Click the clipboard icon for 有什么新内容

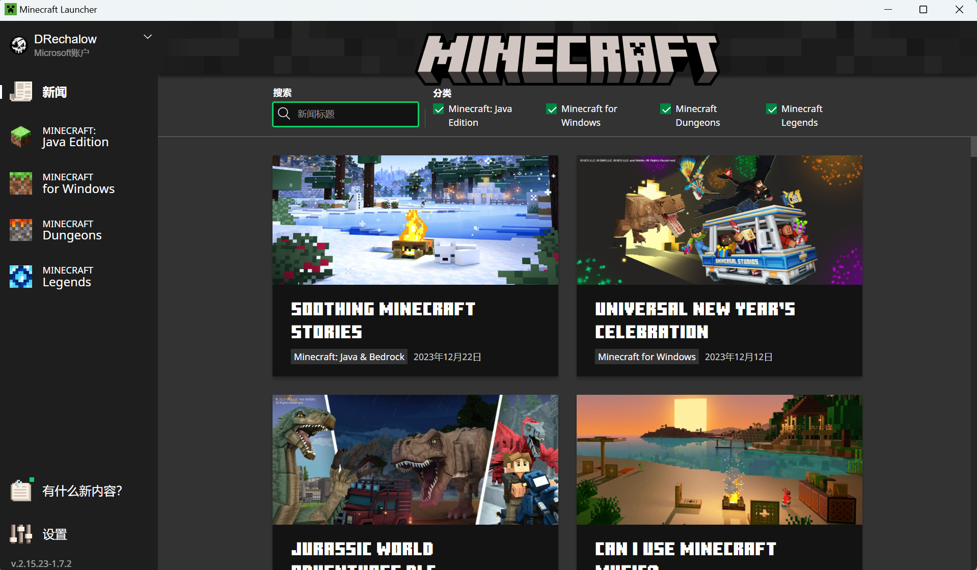point(21,490)
